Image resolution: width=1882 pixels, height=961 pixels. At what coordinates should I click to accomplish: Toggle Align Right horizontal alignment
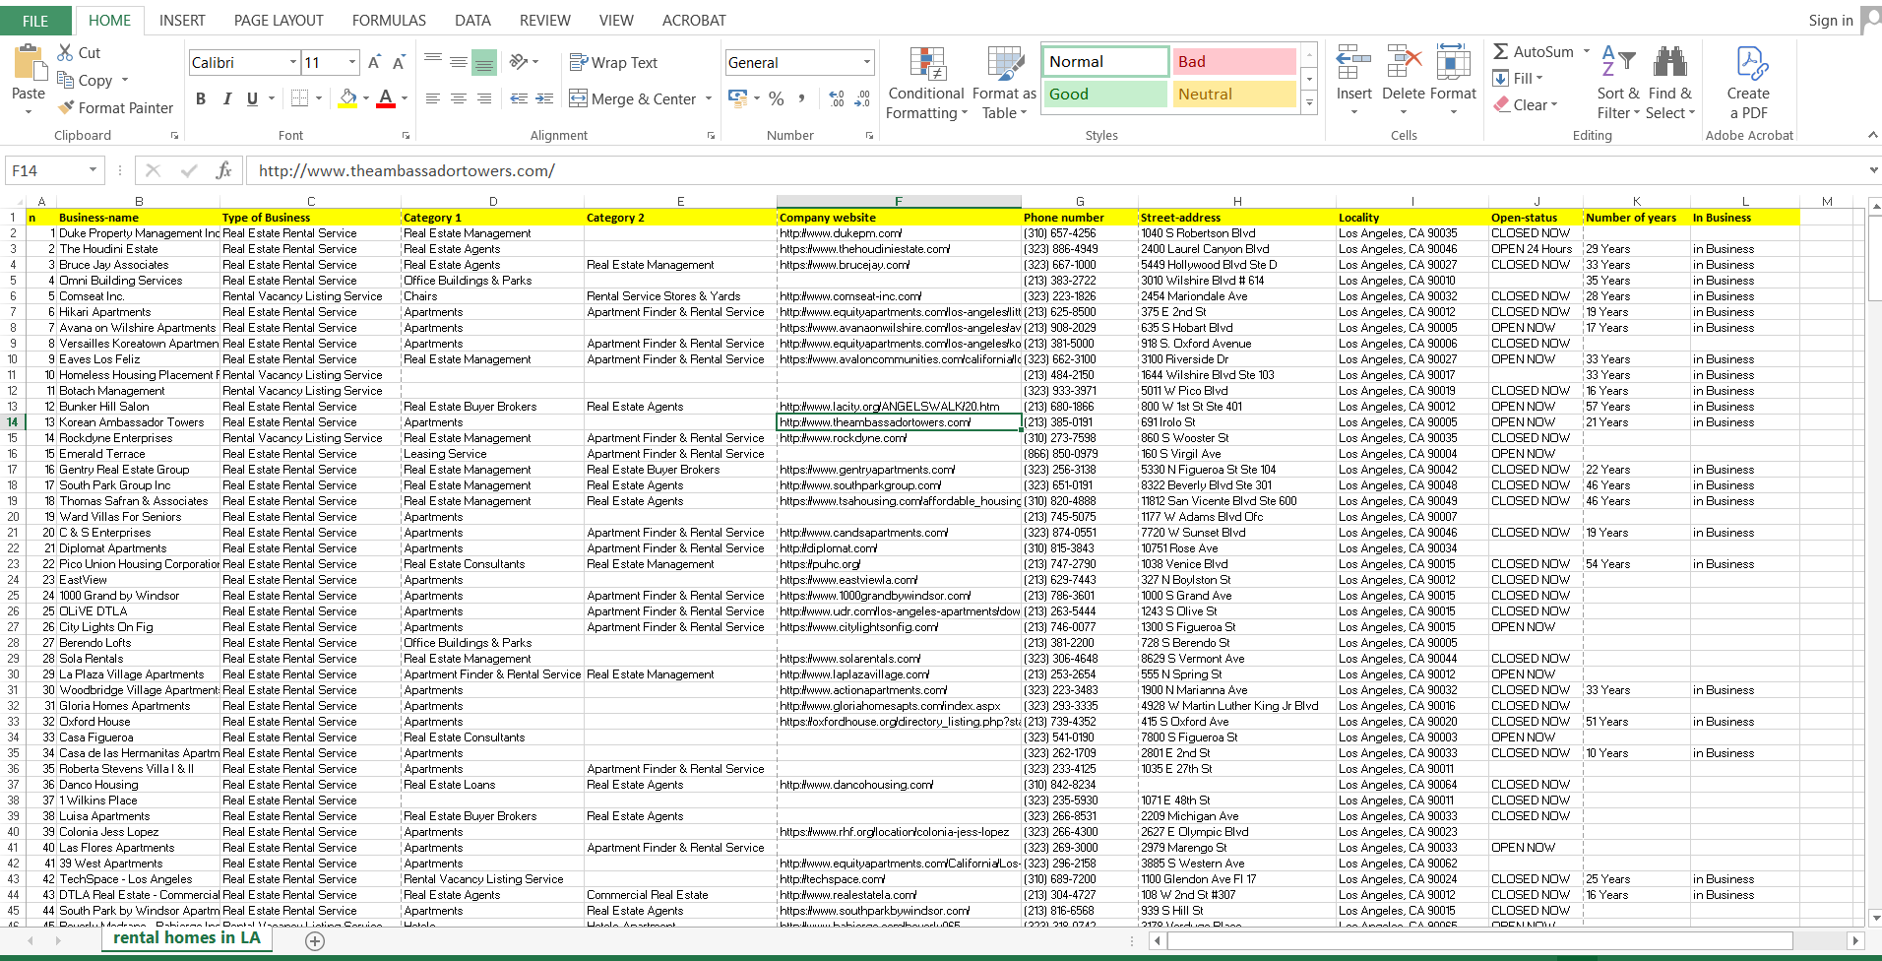(484, 98)
